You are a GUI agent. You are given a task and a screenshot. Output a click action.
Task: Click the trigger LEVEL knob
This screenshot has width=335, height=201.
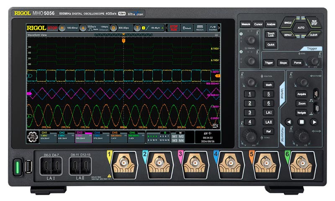click(x=314, y=61)
